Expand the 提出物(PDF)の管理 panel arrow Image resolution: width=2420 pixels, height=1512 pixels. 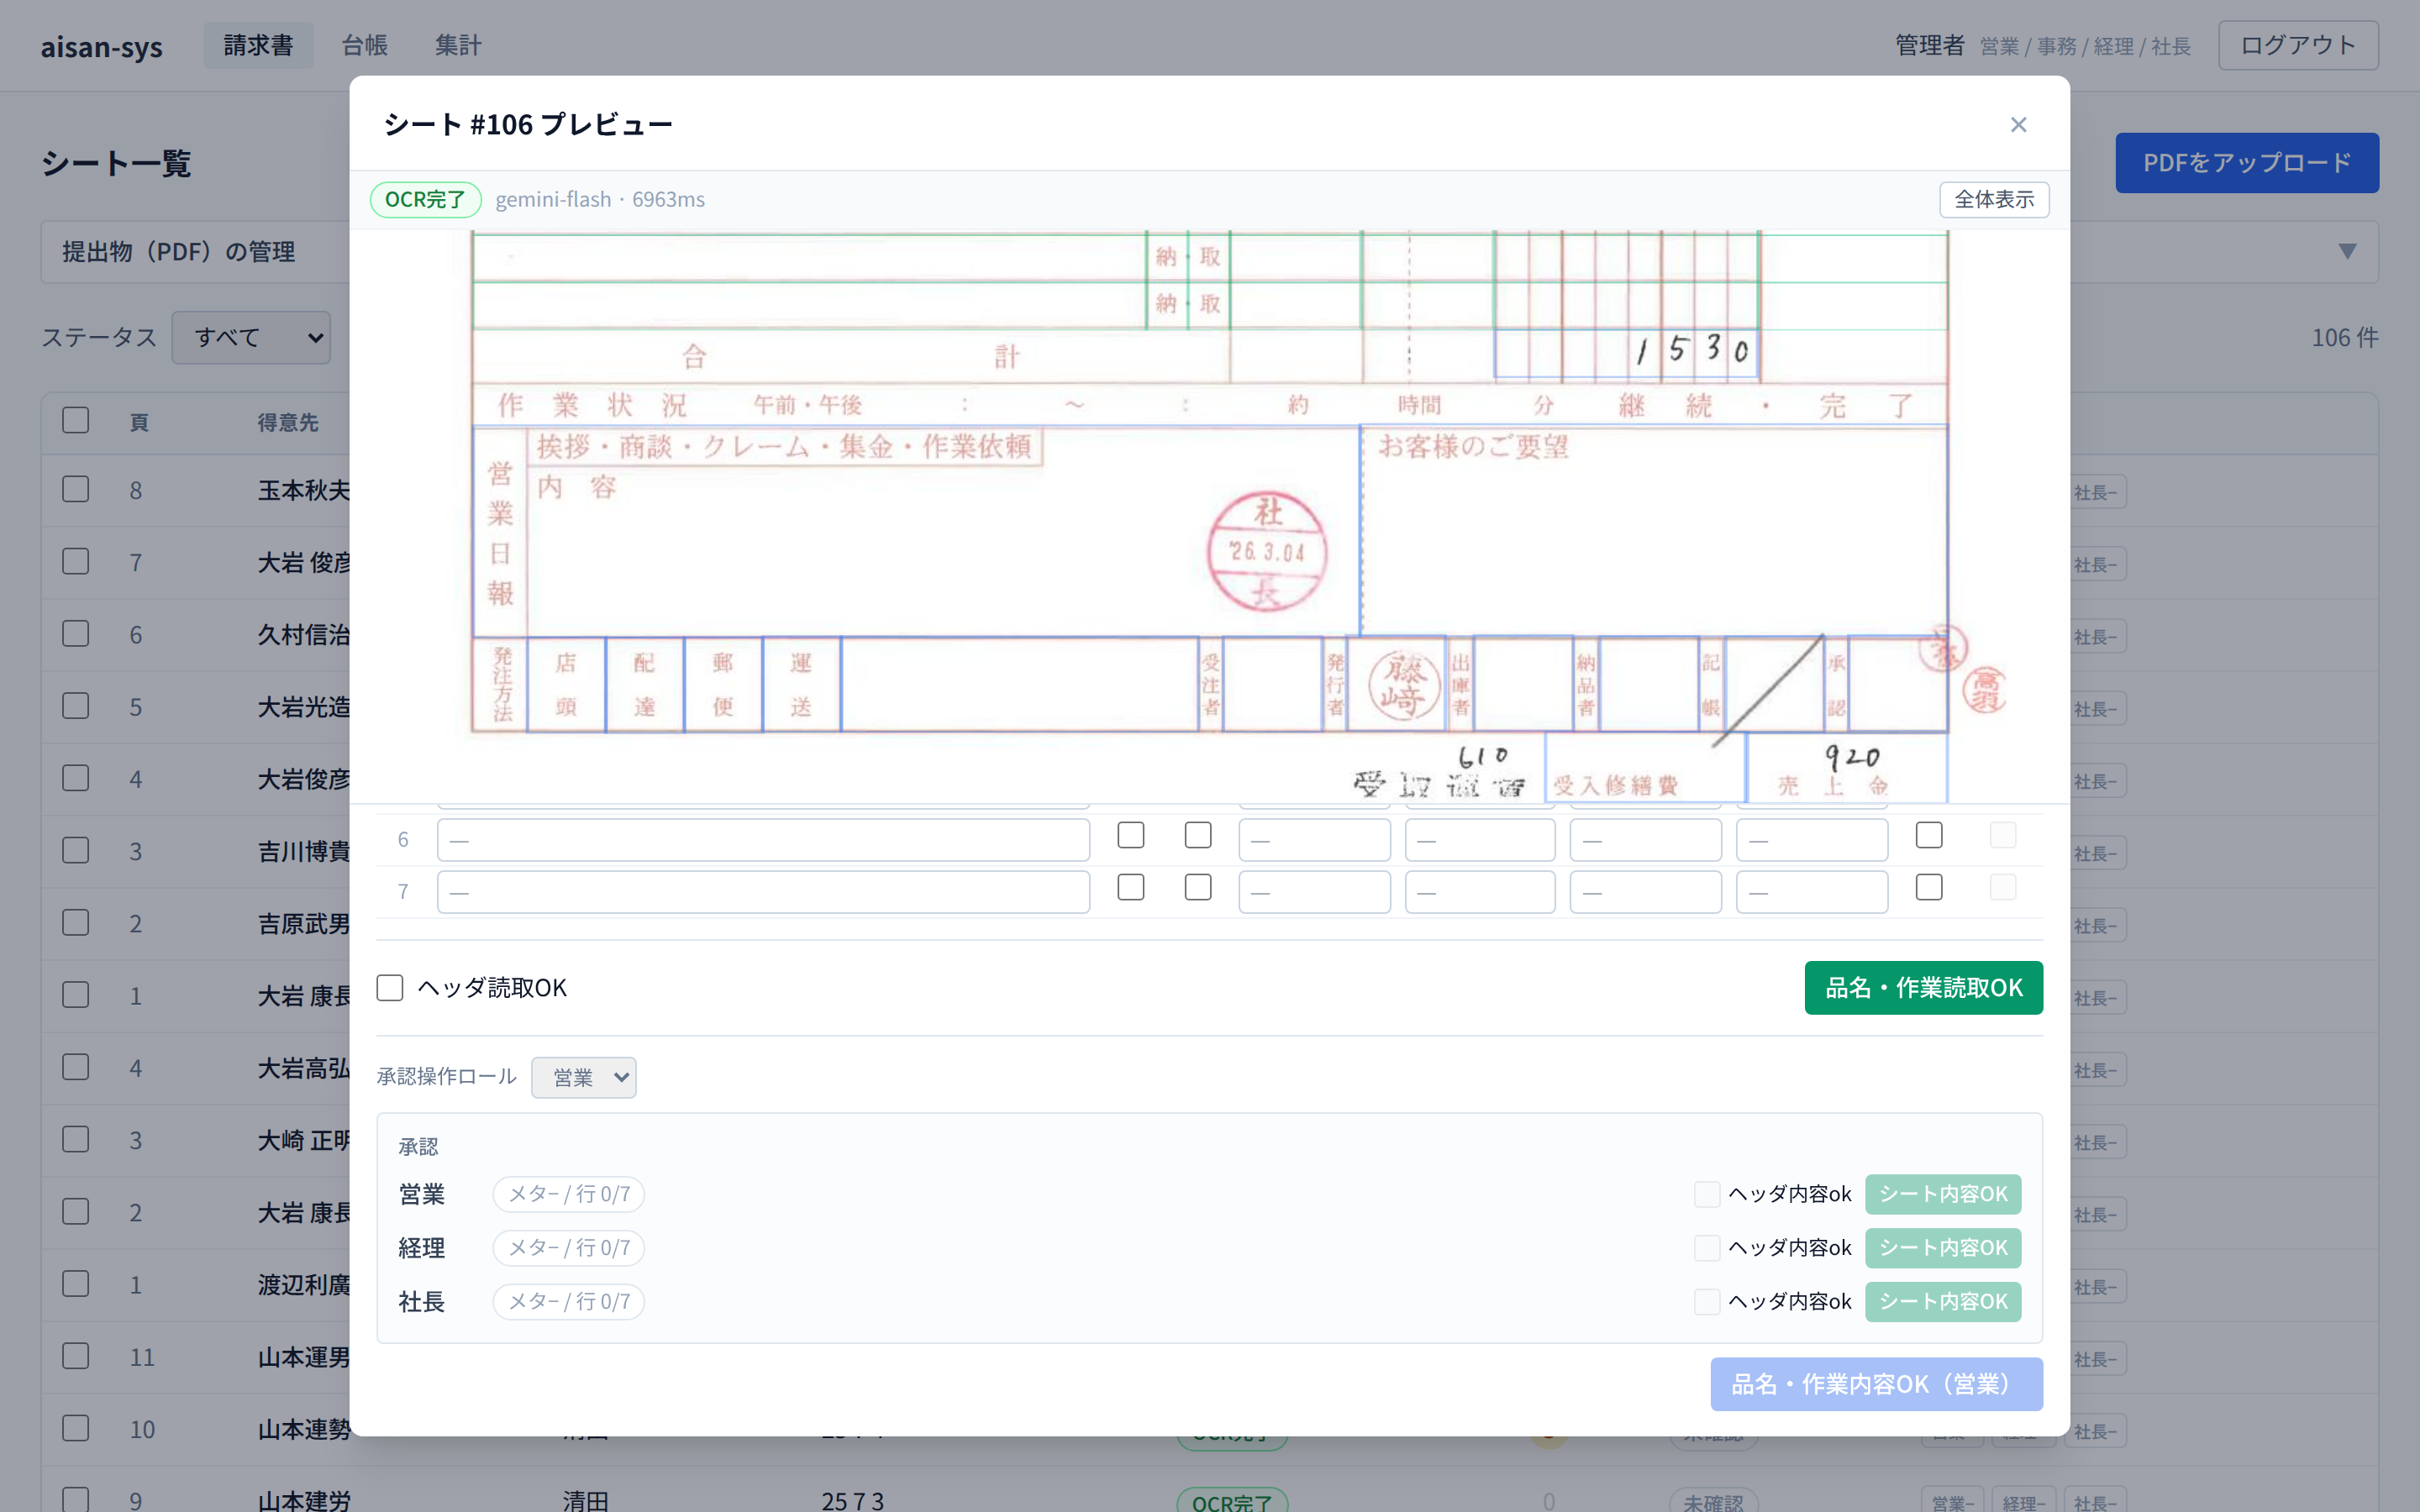pos(2347,251)
